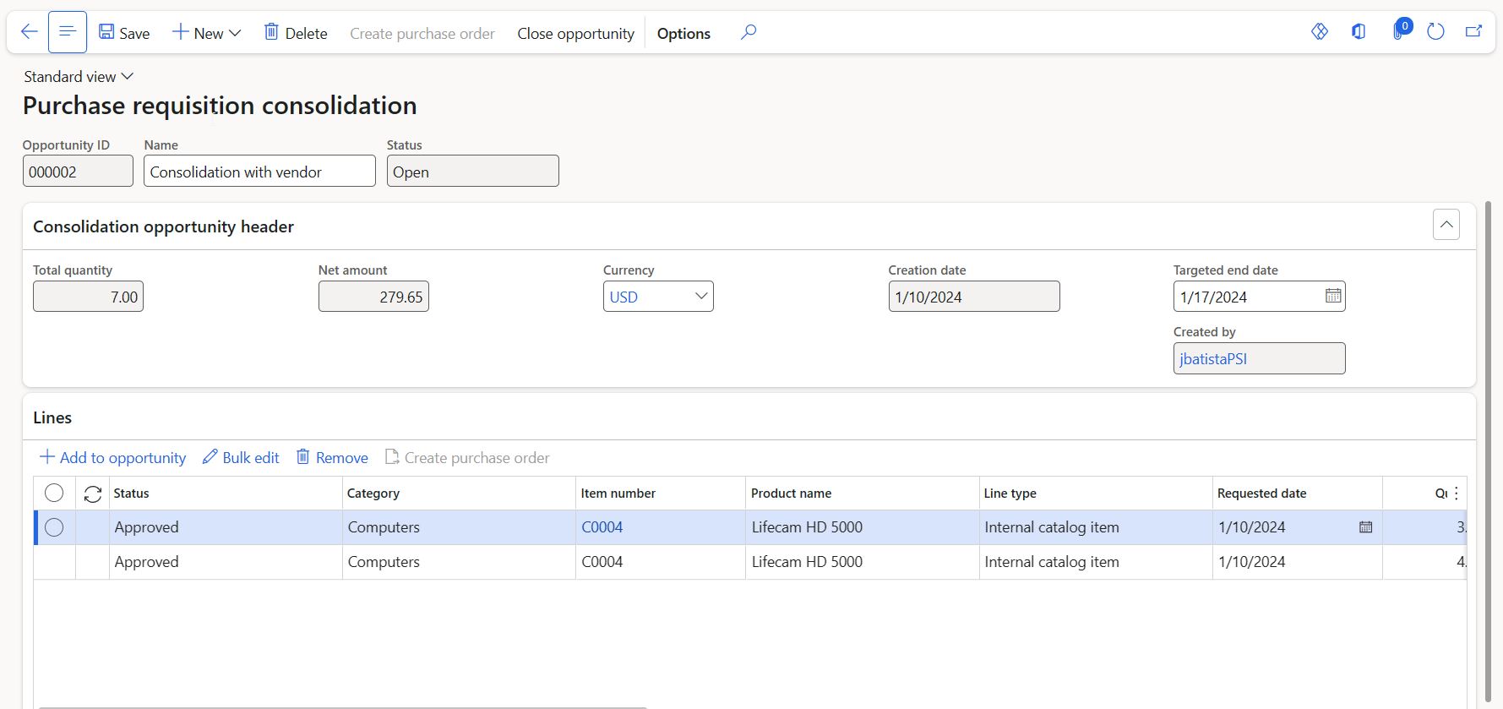Viewport: 1503px width, 709px height.
Task: Open in Microsoft Office icon
Action: [1359, 32]
